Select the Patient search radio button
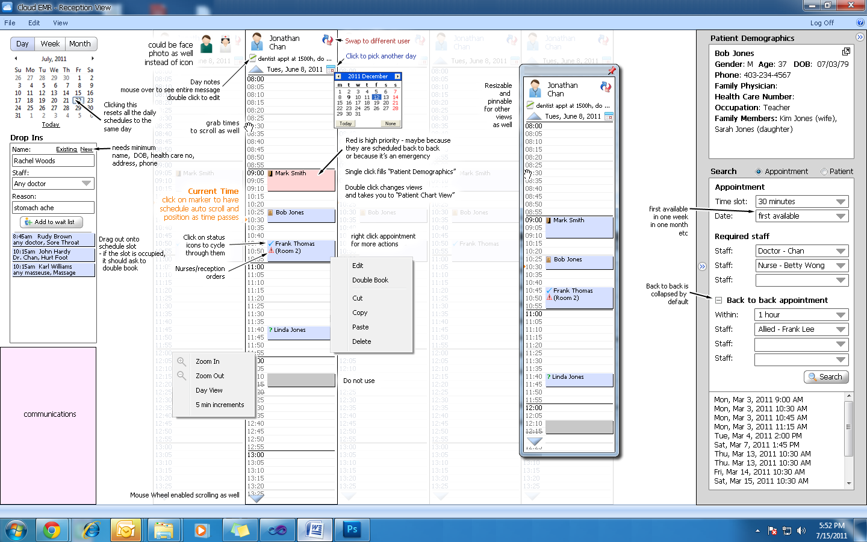Viewport: 867px width, 542px height. click(x=824, y=172)
